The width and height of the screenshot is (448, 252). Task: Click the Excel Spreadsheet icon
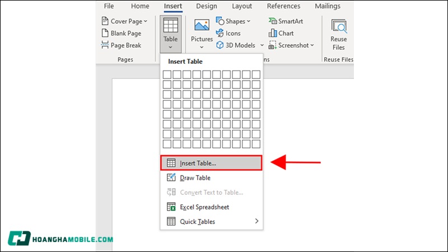coord(171,207)
